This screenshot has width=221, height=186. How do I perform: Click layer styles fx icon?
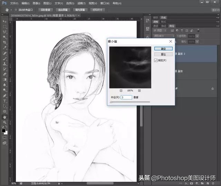(186, 183)
